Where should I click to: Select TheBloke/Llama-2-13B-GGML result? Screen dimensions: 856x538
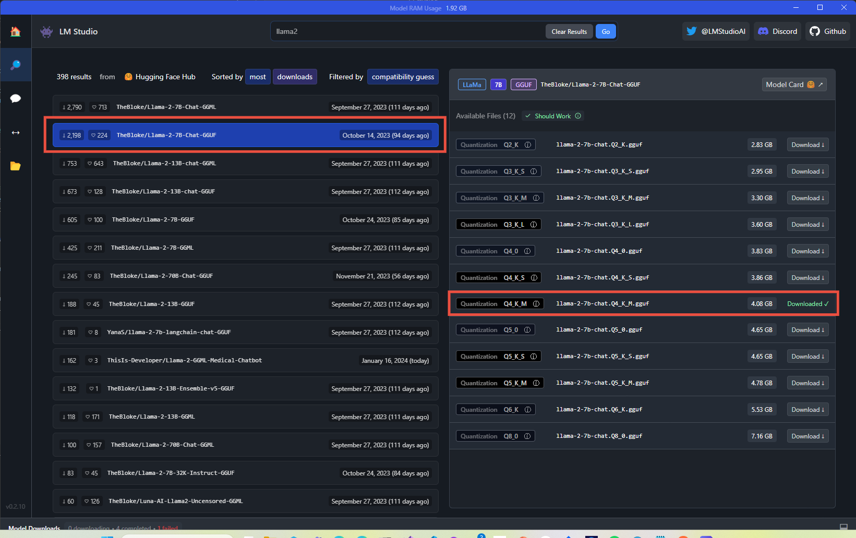point(246,417)
